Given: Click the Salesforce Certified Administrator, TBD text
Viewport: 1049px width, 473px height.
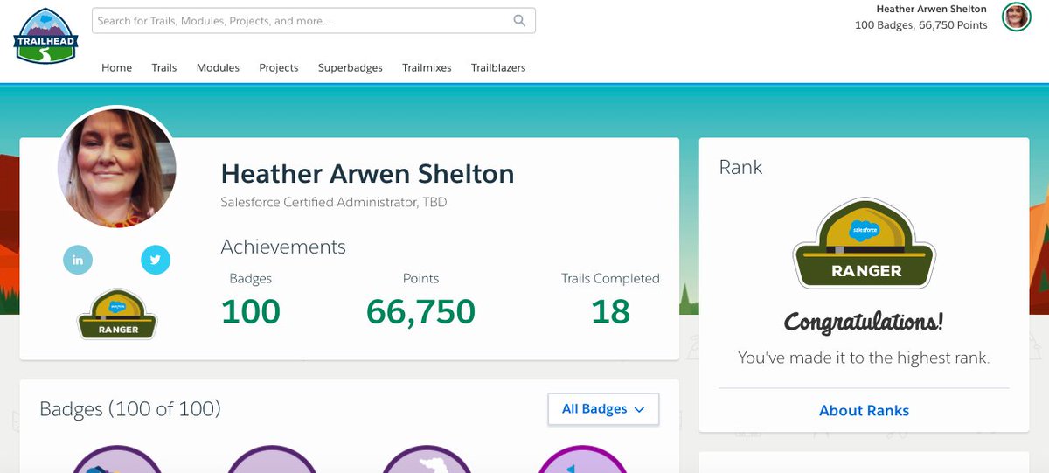Looking at the screenshot, I should pyautogui.click(x=334, y=202).
